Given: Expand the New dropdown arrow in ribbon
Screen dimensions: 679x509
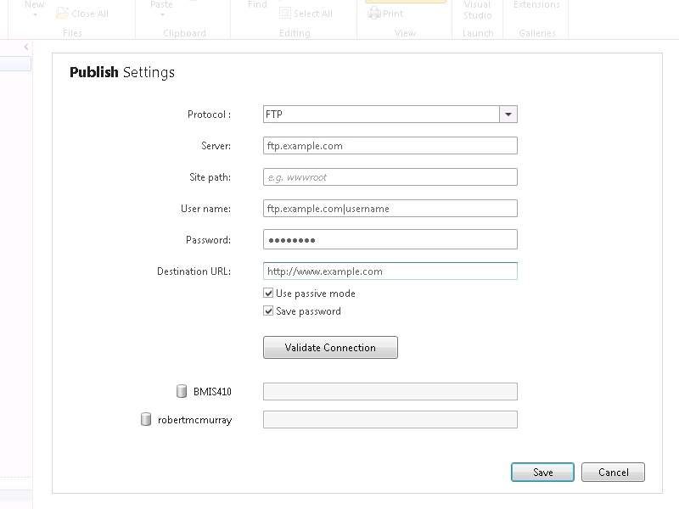Looking at the screenshot, I should click(x=35, y=14).
